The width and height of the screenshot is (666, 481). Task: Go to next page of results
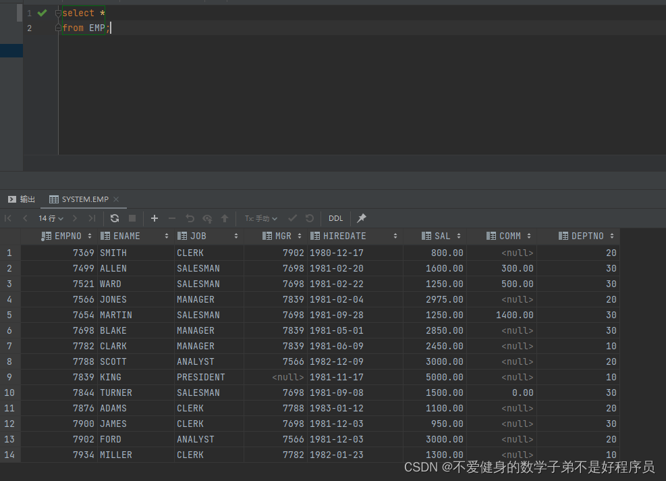point(75,218)
